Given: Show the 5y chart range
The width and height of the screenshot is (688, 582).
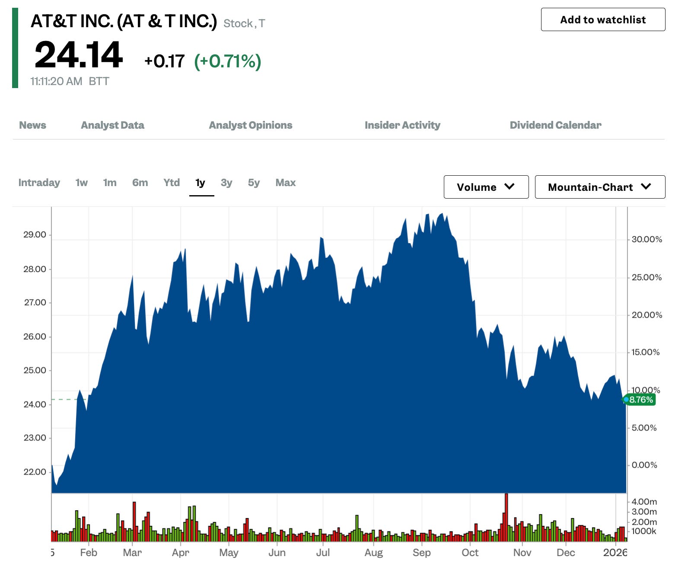Looking at the screenshot, I should [x=254, y=183].
